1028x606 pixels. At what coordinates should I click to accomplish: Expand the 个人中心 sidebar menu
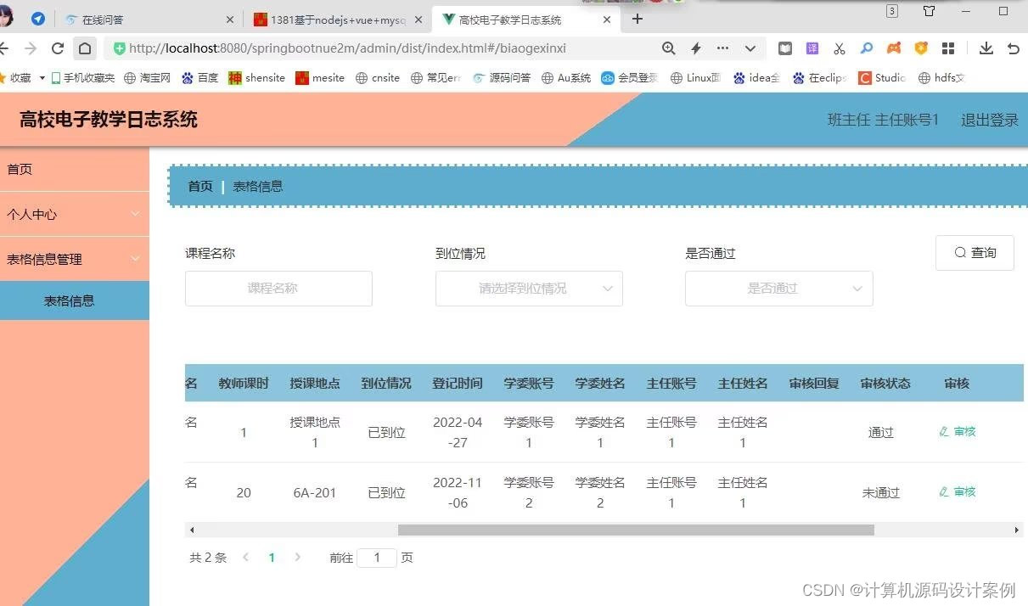75,214
